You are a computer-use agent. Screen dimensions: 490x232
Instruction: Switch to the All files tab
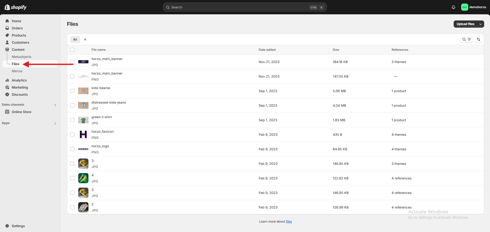click(x=75, y=40)
